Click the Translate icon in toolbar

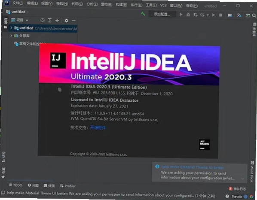[239, 15]
